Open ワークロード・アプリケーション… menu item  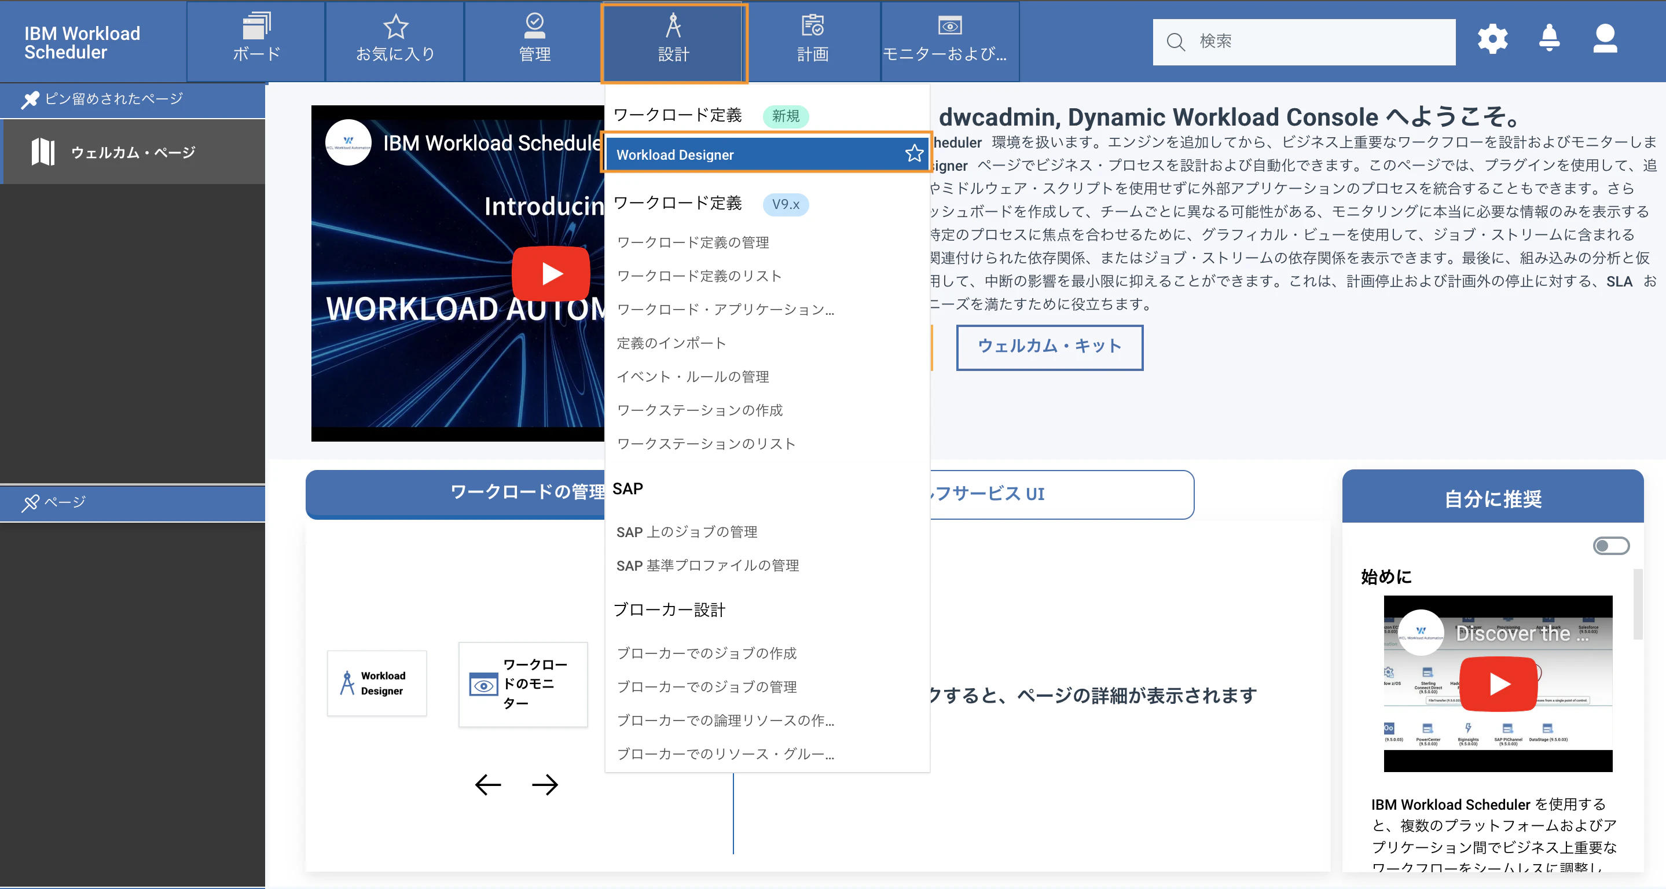tap(725, 310)
